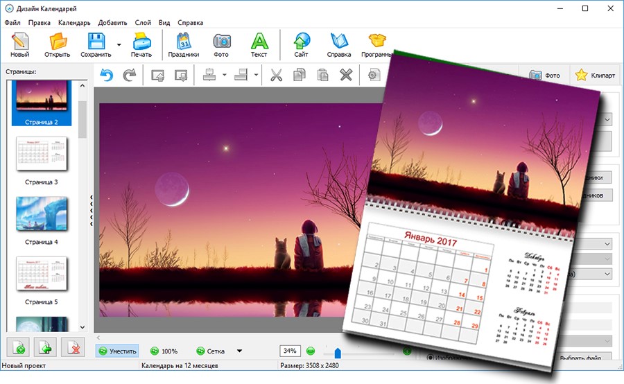
Task: Click the add new page icon
Action: click(x=19, y=347)
